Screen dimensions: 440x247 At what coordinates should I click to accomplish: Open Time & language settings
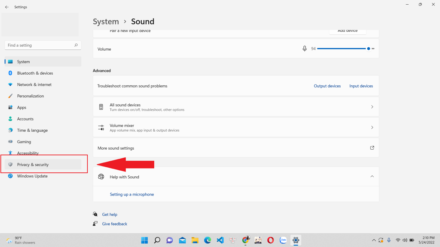(x=43, y=130)
